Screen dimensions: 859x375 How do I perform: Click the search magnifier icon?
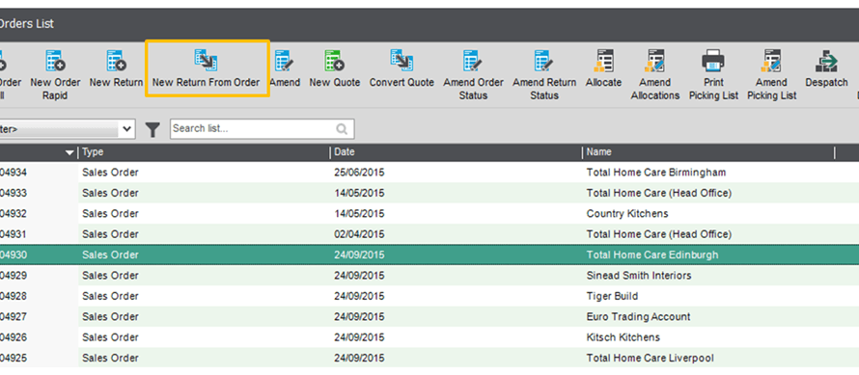pos(342,129)
